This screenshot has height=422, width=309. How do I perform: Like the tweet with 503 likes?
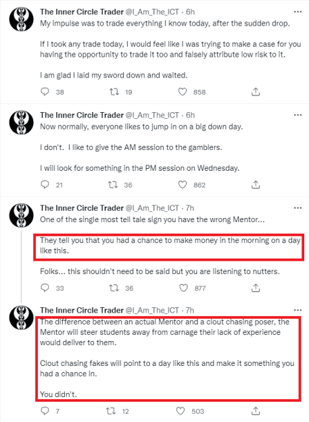coord(181,411)
